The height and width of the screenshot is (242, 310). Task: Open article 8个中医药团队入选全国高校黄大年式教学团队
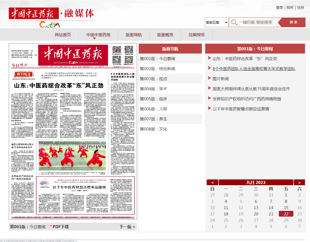pyautogui.click(x=254, y=69)
